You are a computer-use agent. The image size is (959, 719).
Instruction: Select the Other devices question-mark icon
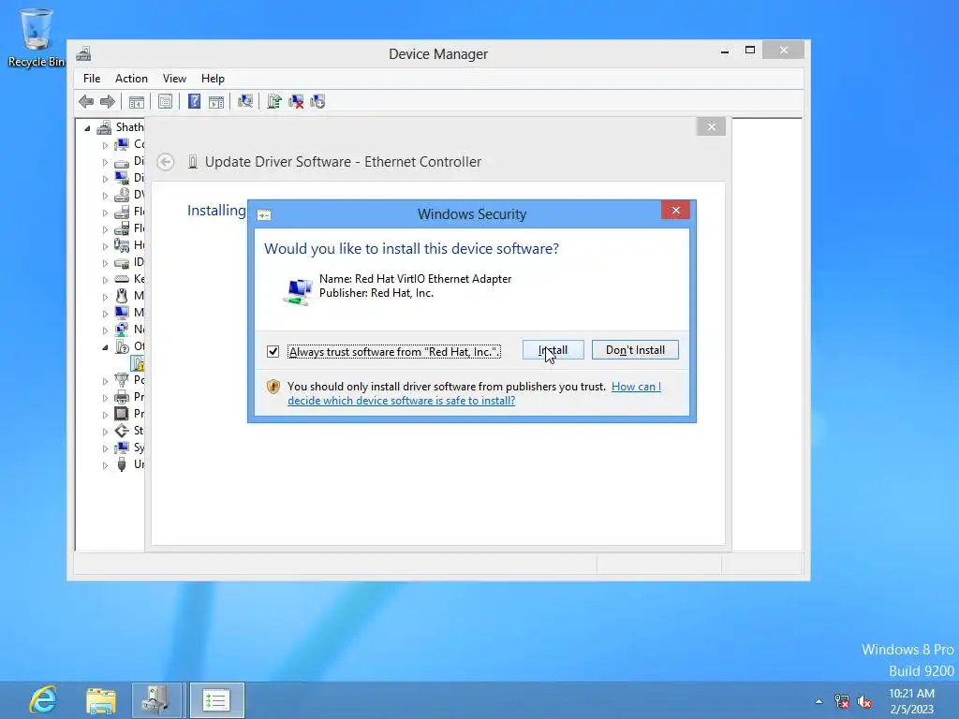point(122,346)
